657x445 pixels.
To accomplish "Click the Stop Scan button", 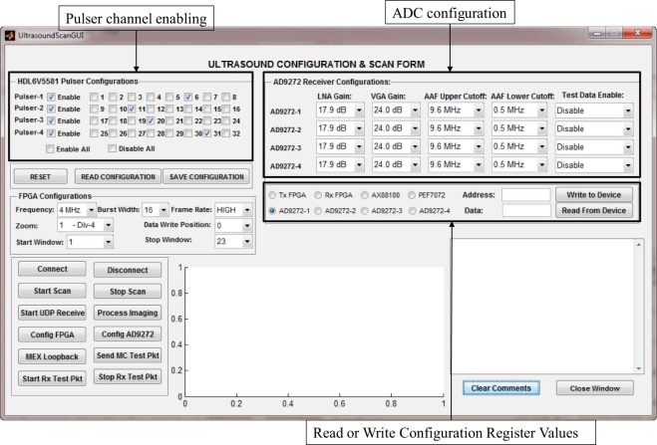I will coord(128,291).
